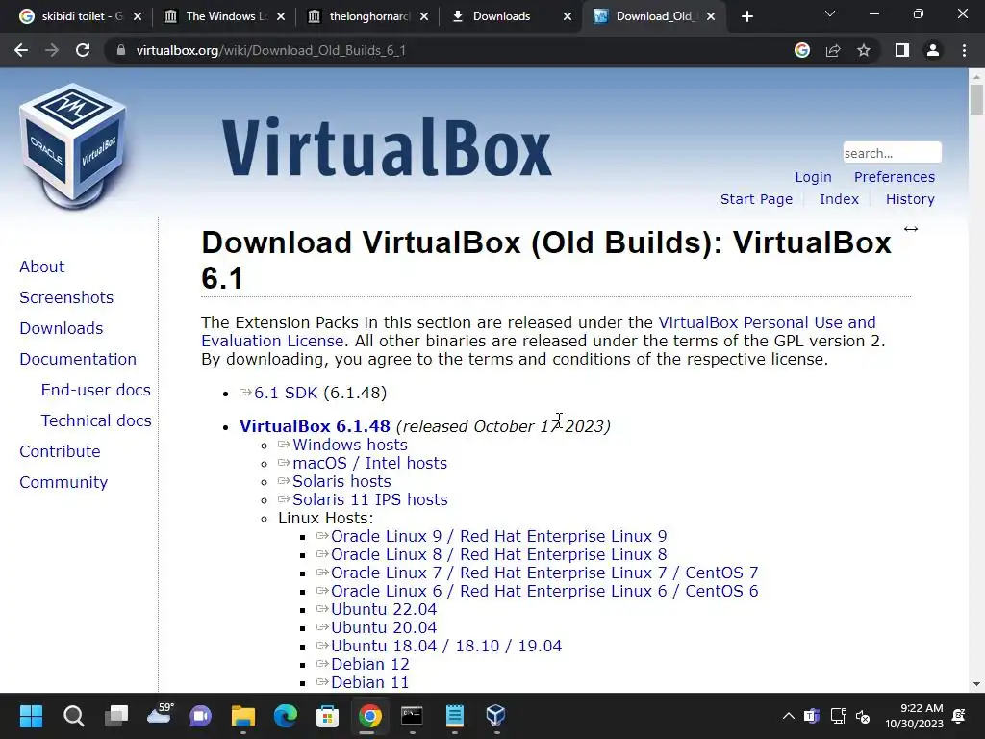The height and width of the screenshot is (739, 985).
Task: Toggle wide layout arrow beside heading
Action: tap(911, 229)
